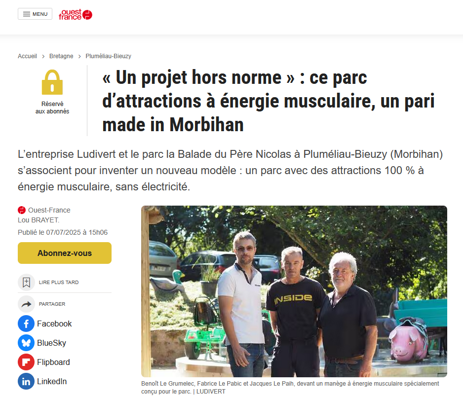Click the Partager arrow icon
The width and height of the screenshot is (463, 397).
point(26,304)
